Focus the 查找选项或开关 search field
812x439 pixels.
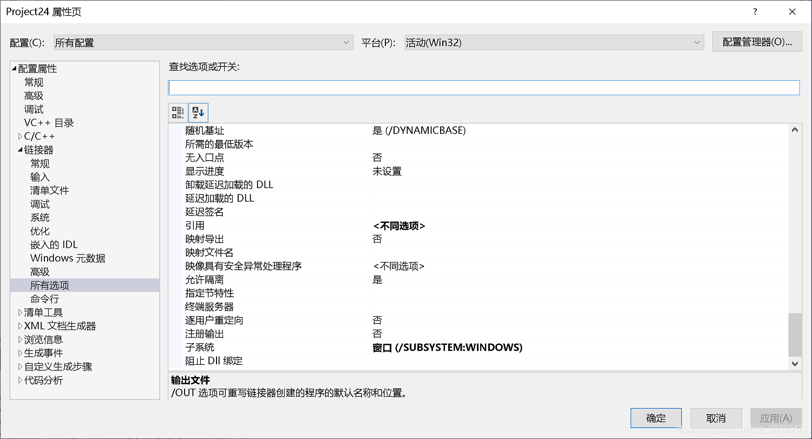point(484,88)
